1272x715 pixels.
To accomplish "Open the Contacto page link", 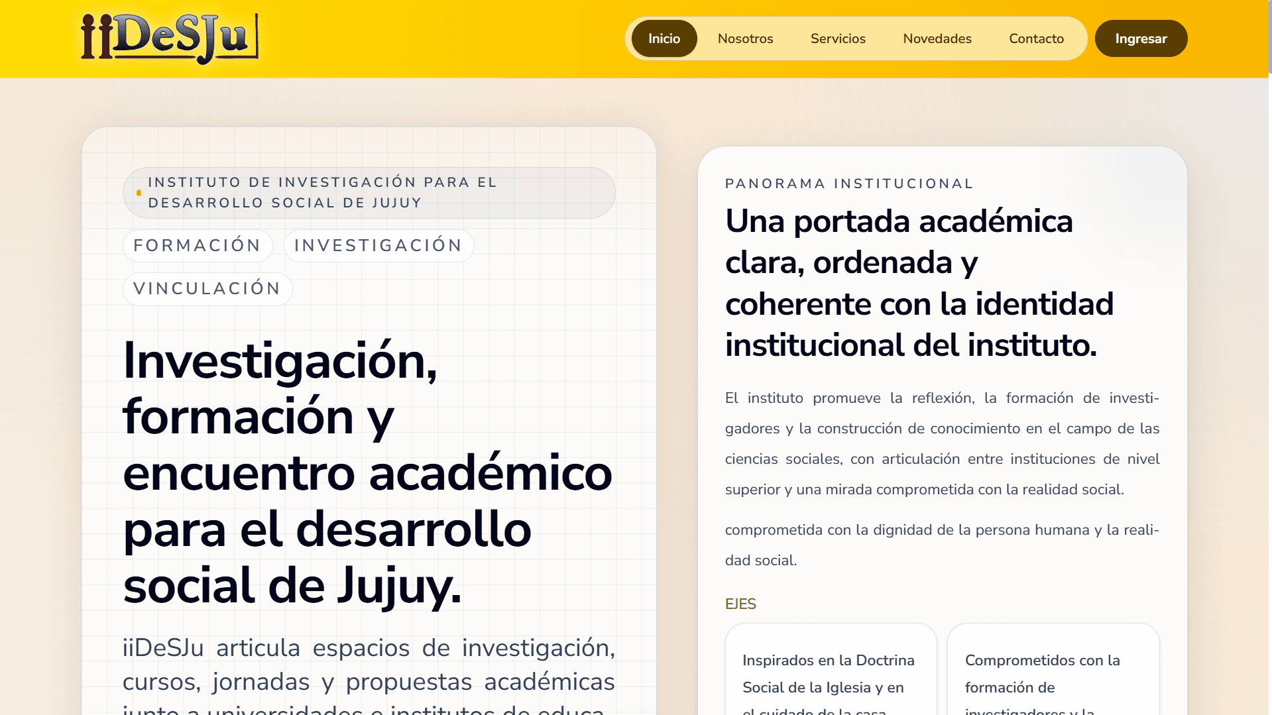I will [1036, 38].
